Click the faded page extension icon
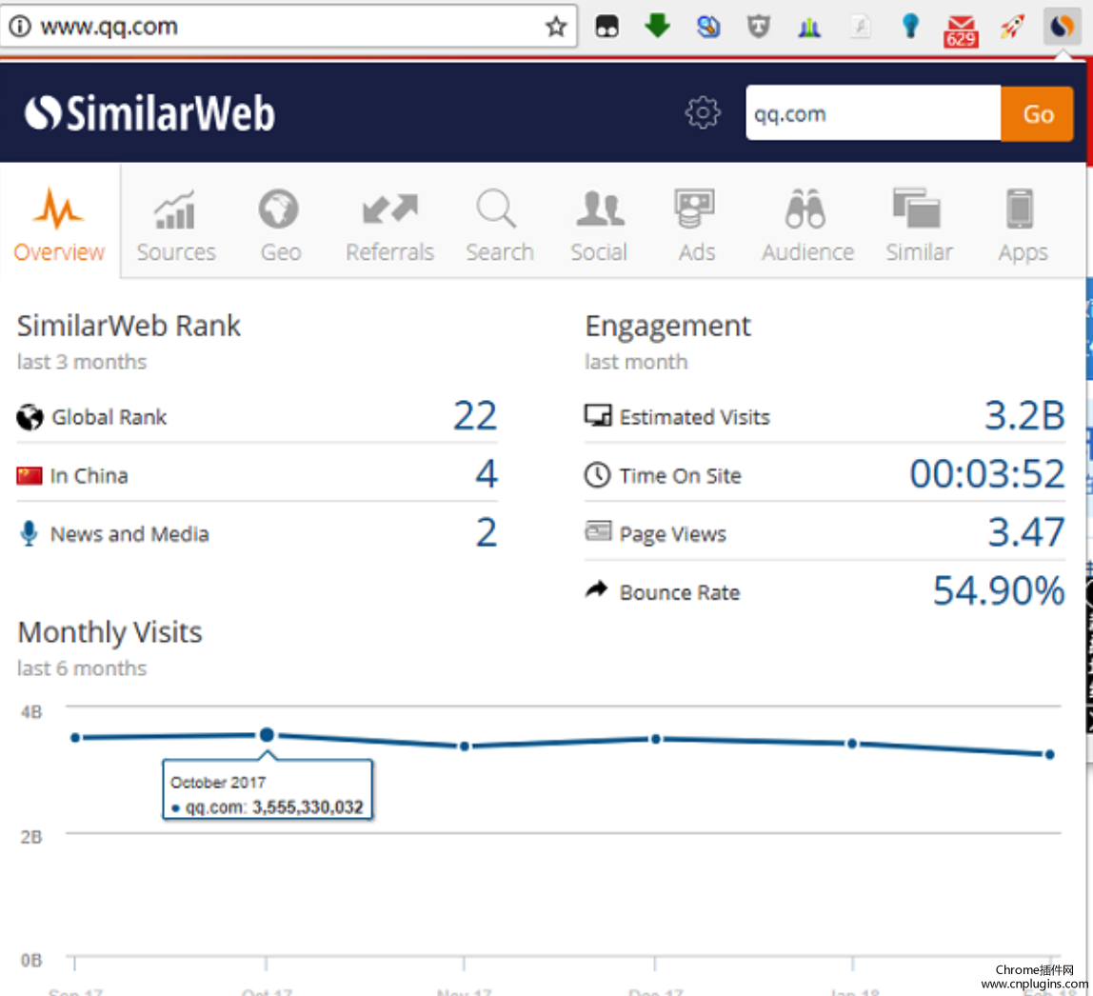Image resolution: width=1093 pixels, height=996 pixels. [x=860, y=28]
